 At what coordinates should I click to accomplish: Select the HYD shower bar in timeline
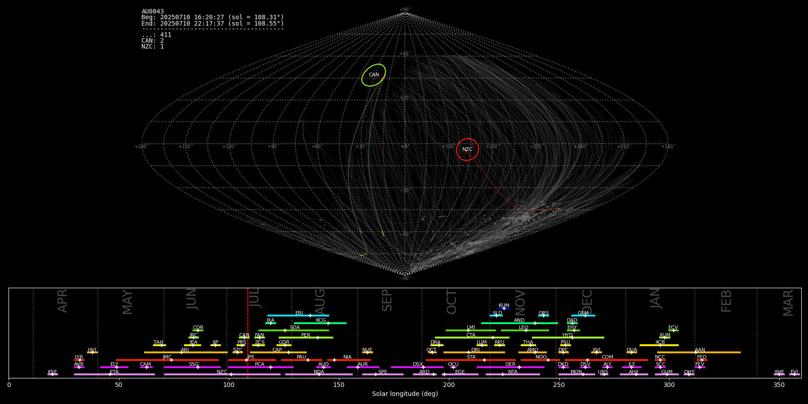(568, 338)
